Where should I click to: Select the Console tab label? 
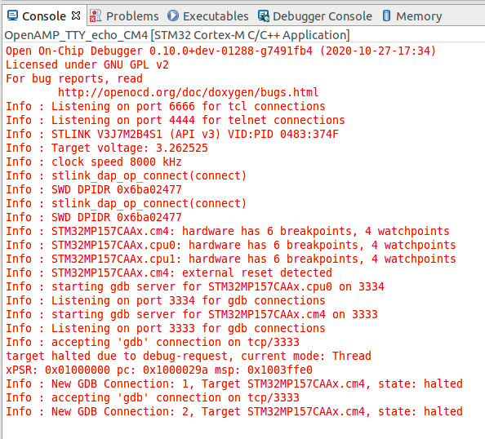(x=44, y=16)
